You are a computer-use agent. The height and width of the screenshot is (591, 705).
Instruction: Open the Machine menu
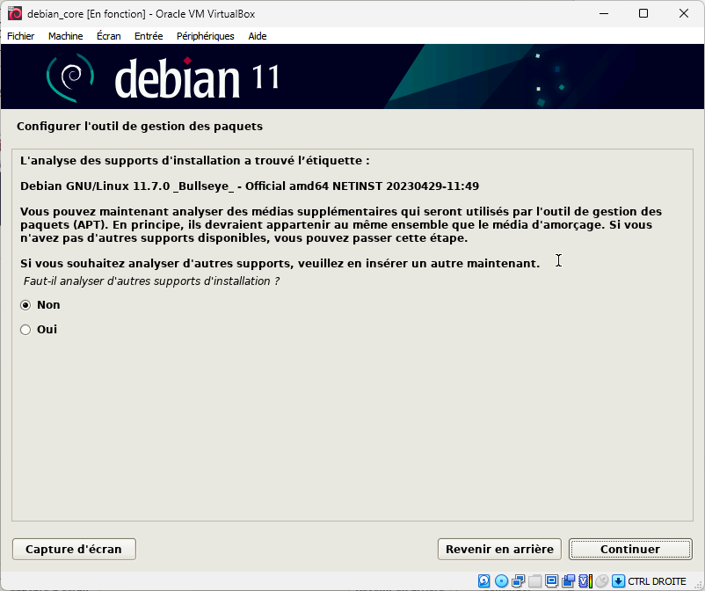coord(66,36)
